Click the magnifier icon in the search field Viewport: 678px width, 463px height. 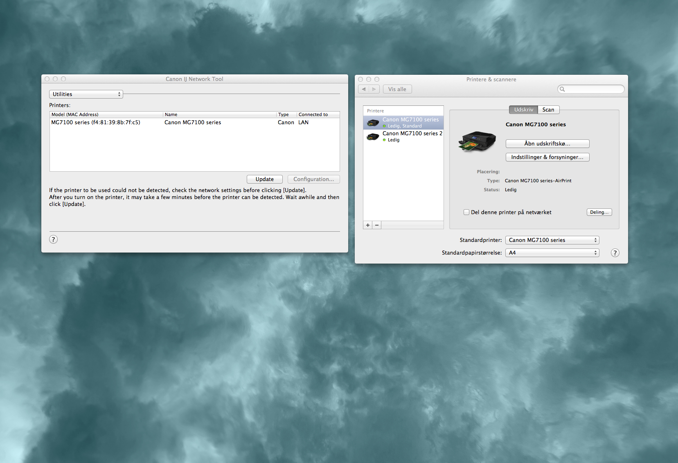[x=563, y=89]
